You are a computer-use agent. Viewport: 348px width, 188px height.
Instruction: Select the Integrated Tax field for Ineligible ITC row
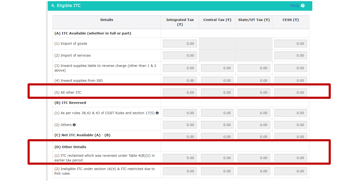180,171
